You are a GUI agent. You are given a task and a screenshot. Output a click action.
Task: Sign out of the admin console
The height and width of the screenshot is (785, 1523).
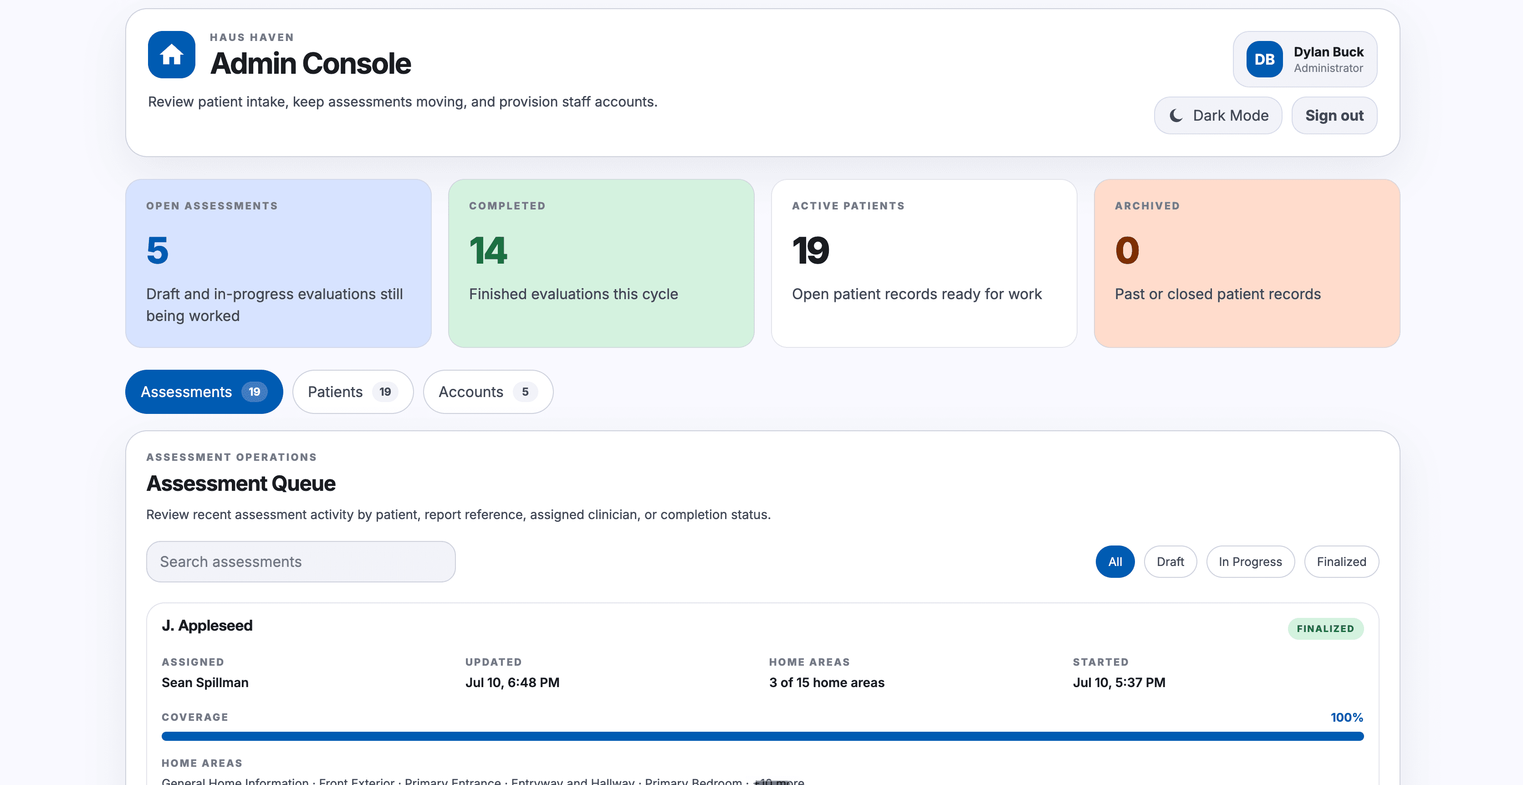coord(1334,115)
